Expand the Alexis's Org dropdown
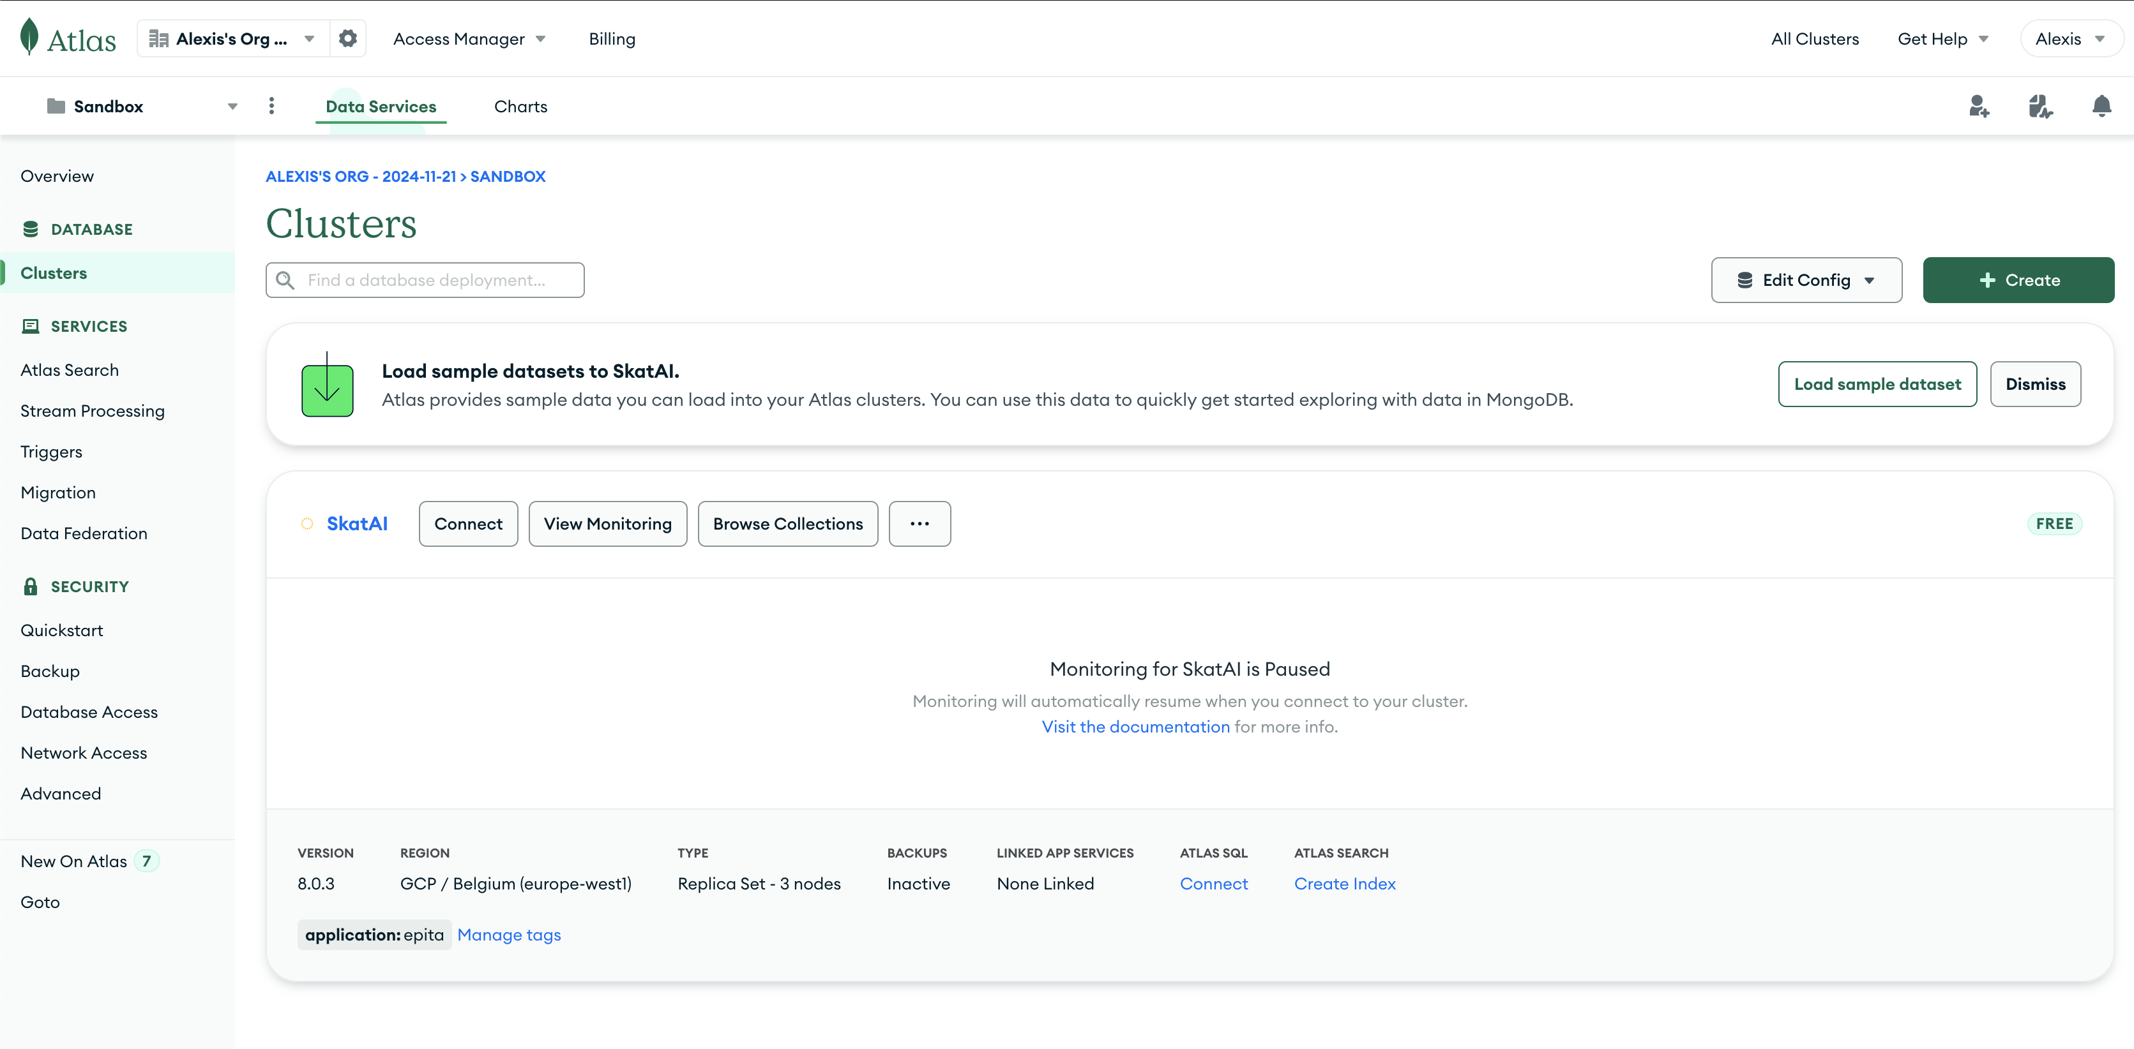Image resolution: width=2134 pixels, height=1049 pixels. [308, 38]
